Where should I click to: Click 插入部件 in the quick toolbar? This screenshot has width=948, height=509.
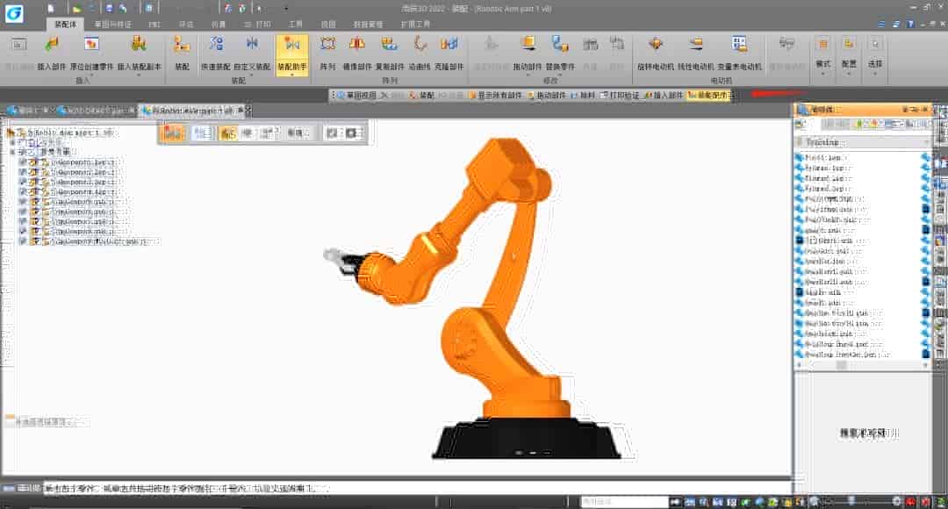coord(664,95)
